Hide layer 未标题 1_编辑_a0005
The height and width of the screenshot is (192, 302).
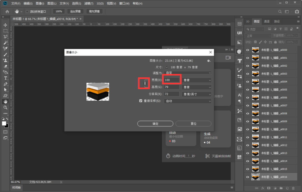point(247,90)
